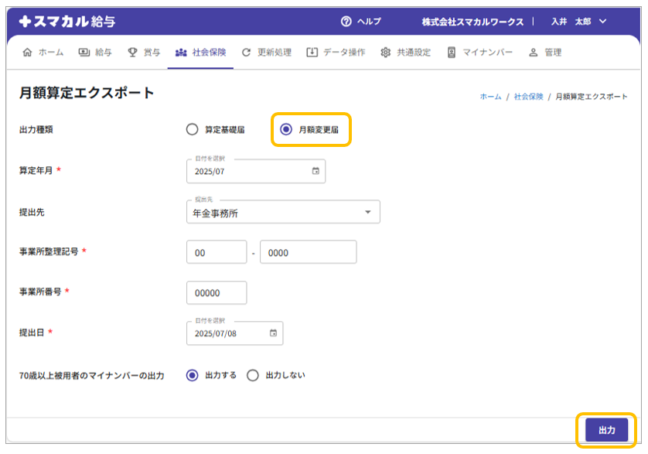Expand the 提出先 dropdown
Screen dimensions: 648x454
[367, 213]
